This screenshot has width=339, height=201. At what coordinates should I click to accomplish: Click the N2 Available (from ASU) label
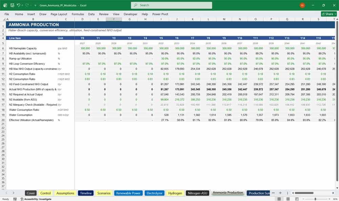(x=23, y=99)
